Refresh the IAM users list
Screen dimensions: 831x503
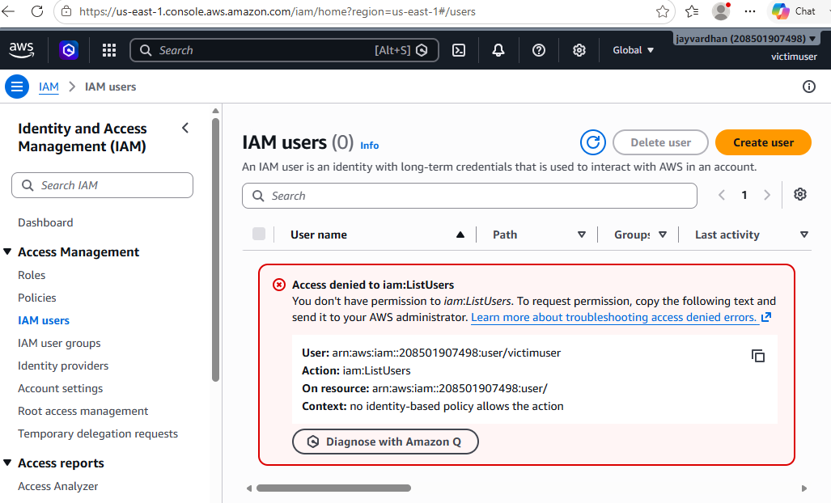(x=592, y=142)
